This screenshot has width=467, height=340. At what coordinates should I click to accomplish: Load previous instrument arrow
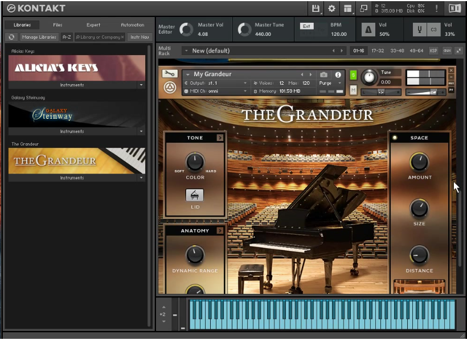click(x=302, y=74)
